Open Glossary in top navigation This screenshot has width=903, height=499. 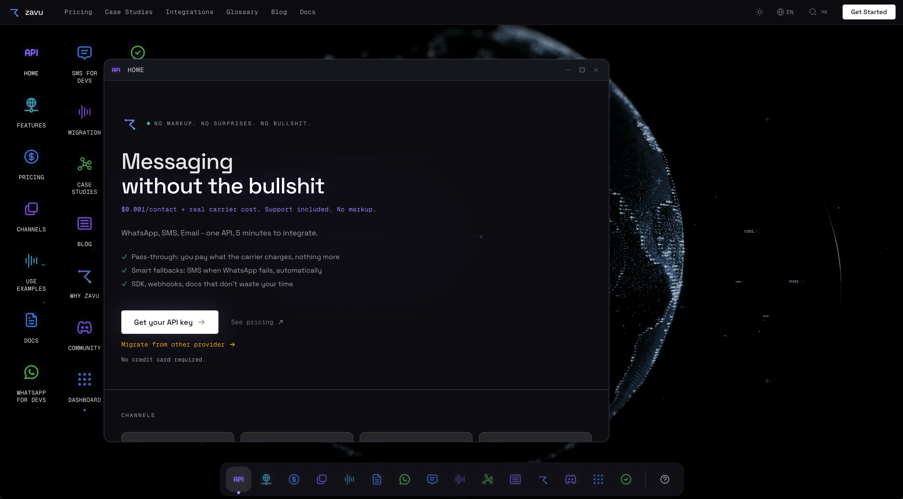pyautogui.click(x=242, y=12)
